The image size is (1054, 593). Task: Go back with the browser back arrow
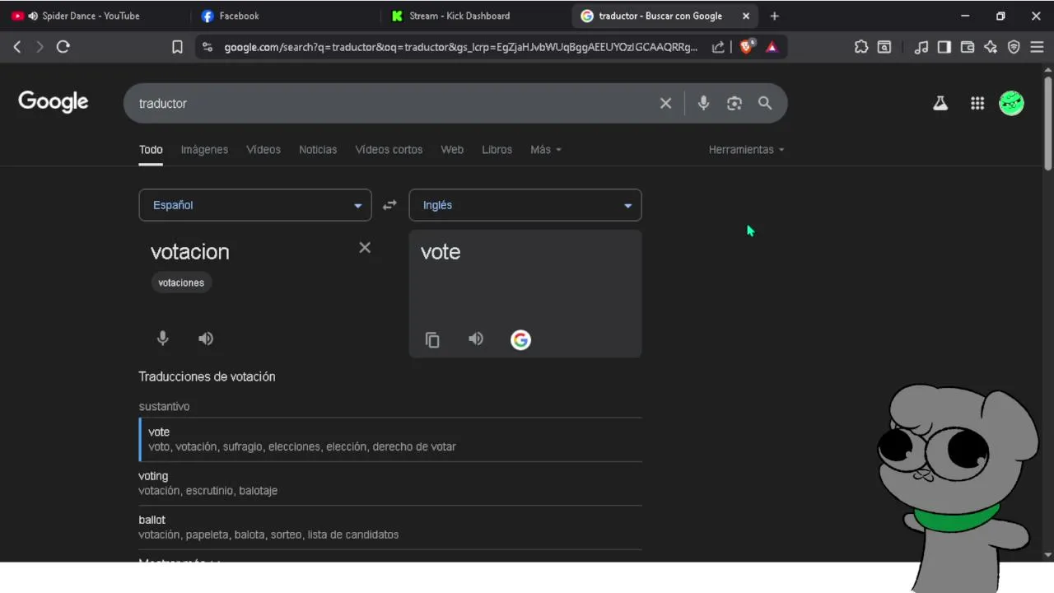(17, 47)
